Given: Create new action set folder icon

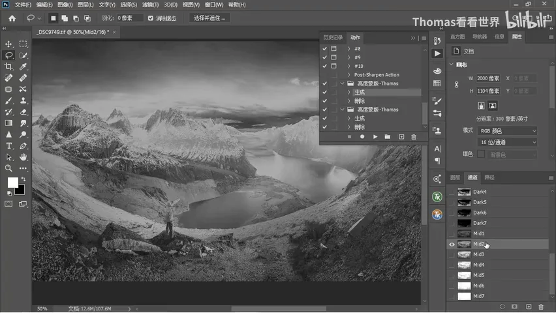Looking at the screenshot, I should (x=388, y=137).
